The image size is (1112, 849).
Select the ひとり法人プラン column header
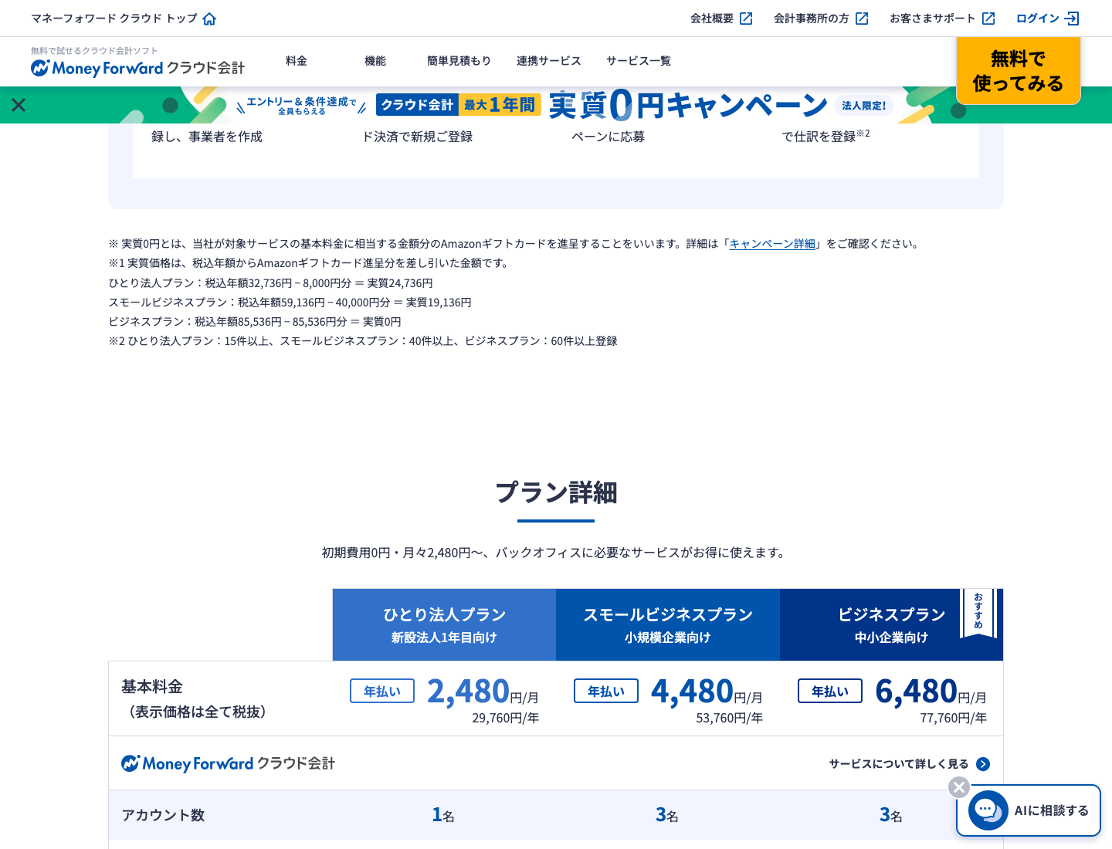444,624
